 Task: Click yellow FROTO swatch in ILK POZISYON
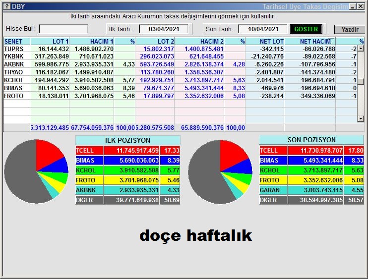click(89, 180)
